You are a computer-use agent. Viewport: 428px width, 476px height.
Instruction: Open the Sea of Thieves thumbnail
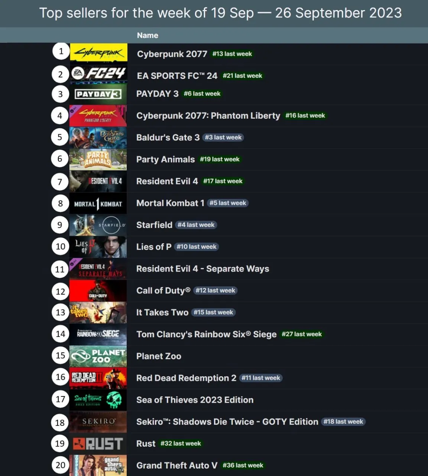point(98,400)
